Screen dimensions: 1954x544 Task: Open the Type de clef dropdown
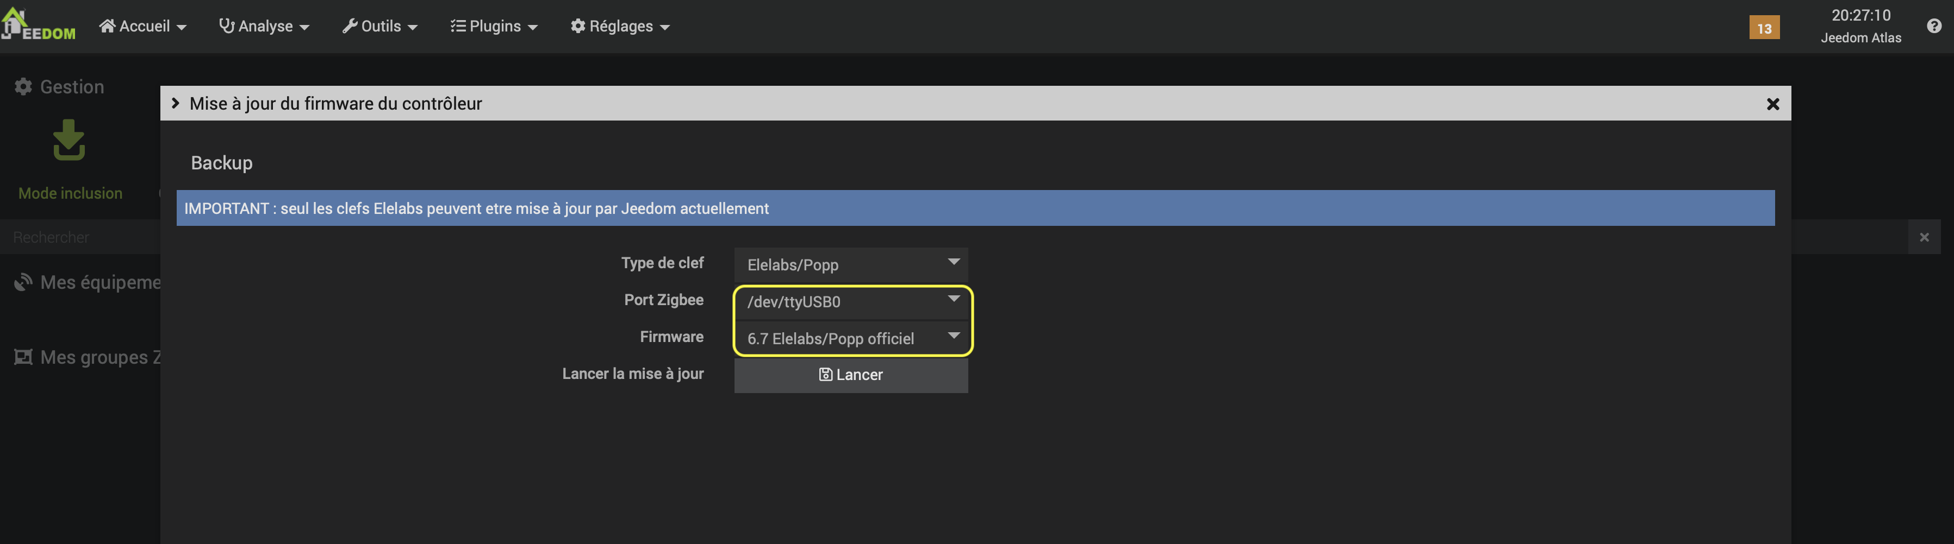850,264
